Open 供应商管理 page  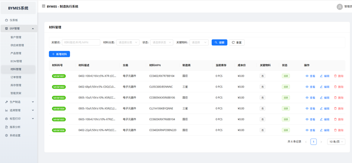coord(17,45)
